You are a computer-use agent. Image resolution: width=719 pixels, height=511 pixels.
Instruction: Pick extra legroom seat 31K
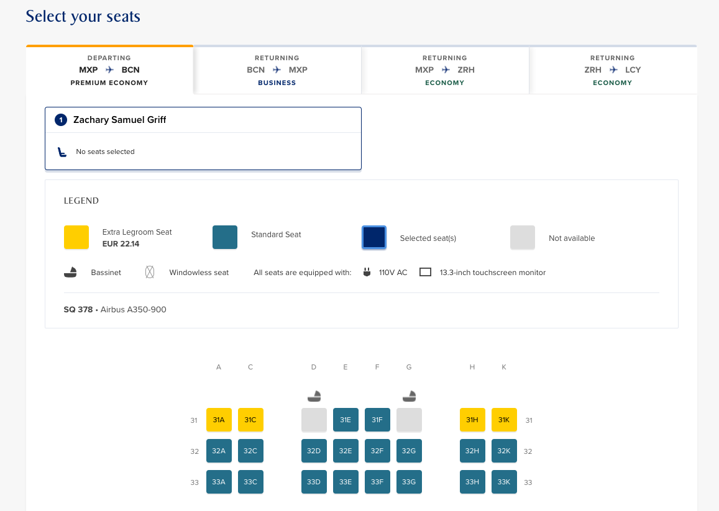[x=504, y=420]
